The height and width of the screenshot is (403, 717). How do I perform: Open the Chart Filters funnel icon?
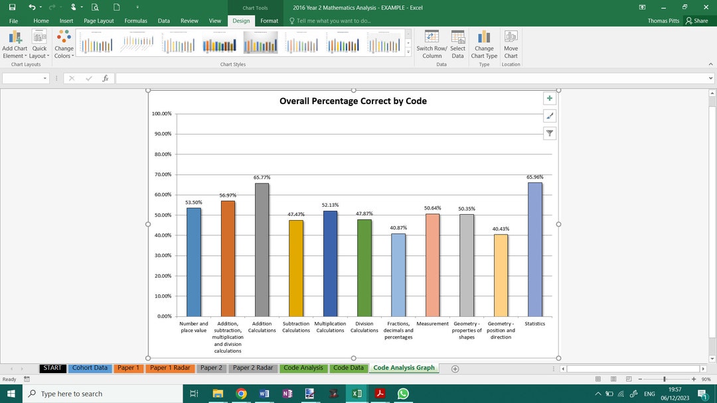549,133
